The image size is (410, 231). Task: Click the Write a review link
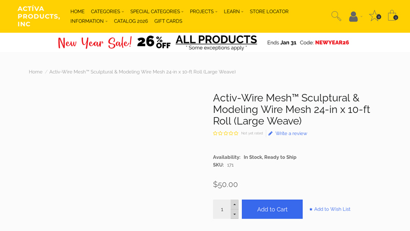pos(291,133)
